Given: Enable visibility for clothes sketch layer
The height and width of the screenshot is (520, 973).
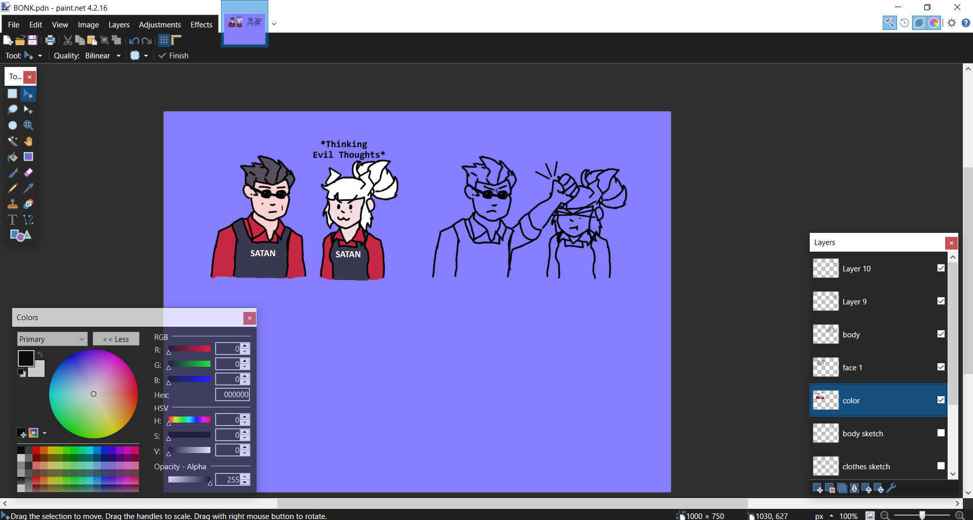Looking at the screenshot, I should pyautogui.click(x=941, y=465).
